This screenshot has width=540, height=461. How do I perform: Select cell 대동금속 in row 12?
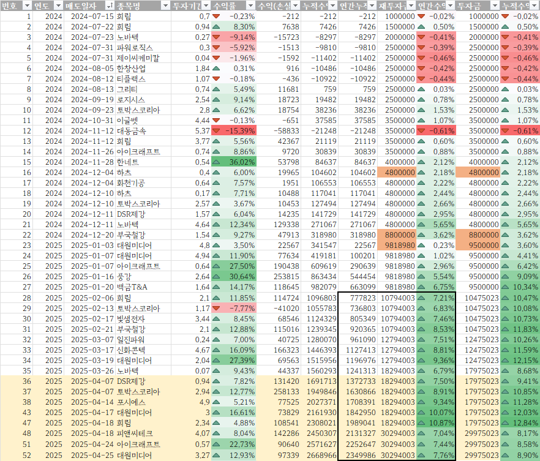point(143,131)
